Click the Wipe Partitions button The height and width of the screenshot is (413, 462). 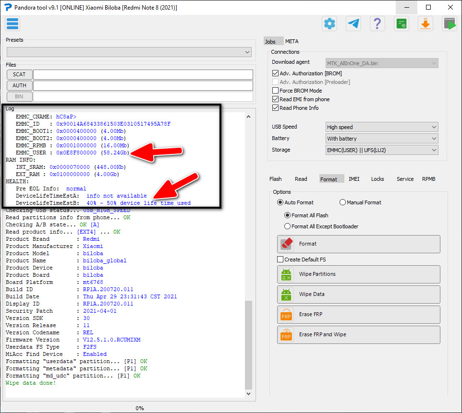click(x=359, y=274)
